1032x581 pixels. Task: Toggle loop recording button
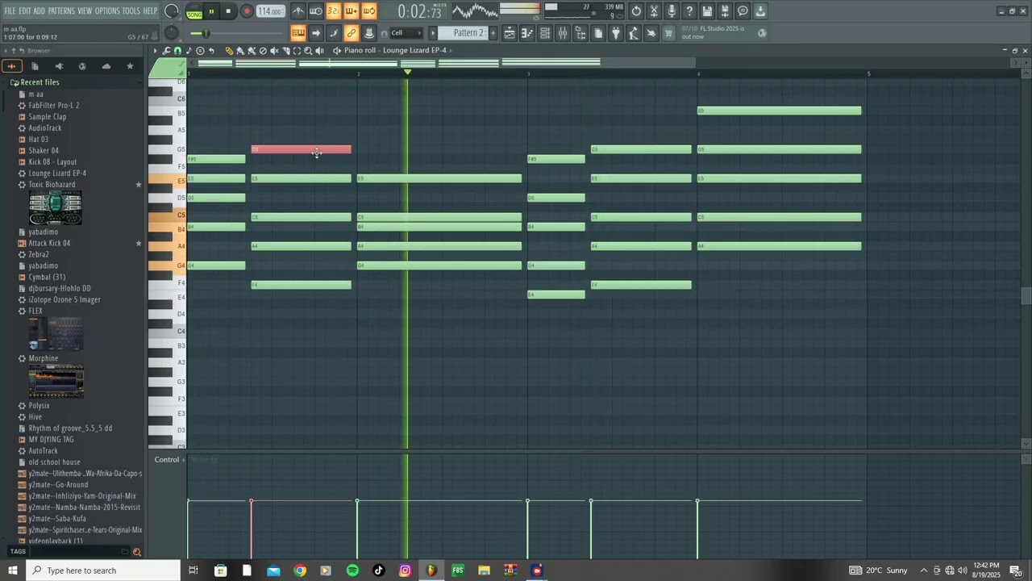tap(368, 11)
